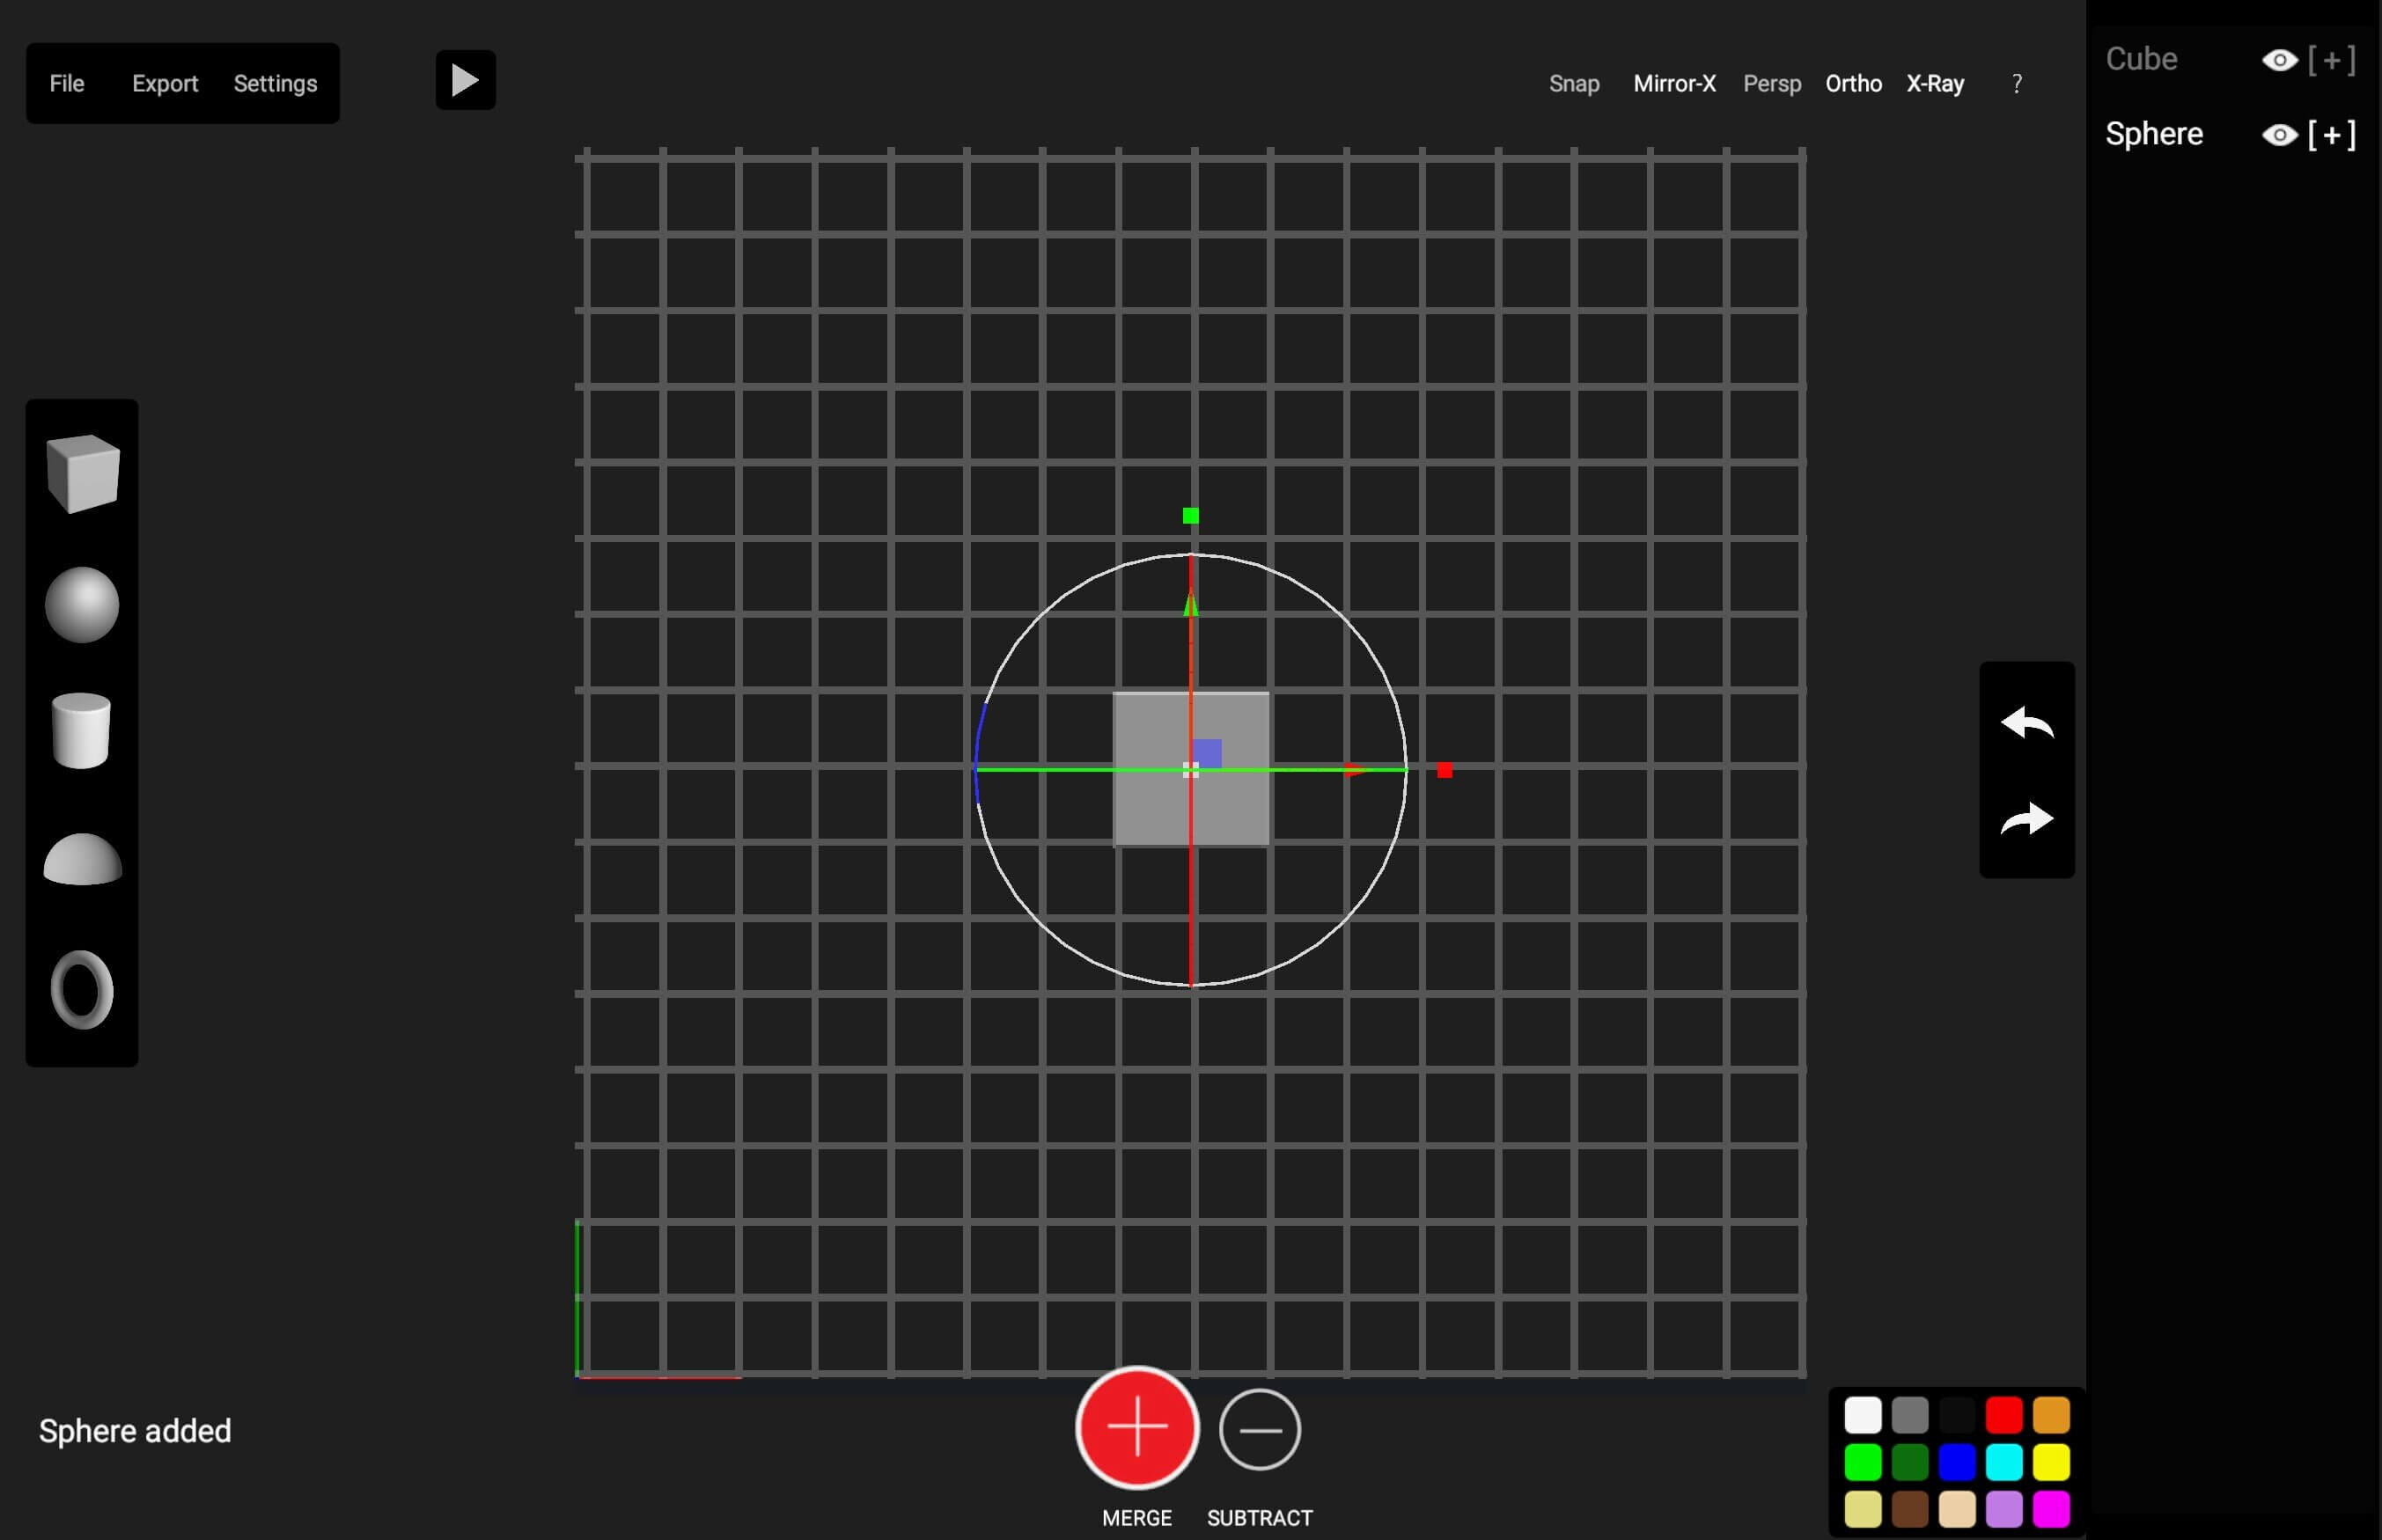2382x1540 pixels.
Task: Pick the yellow color swatch
Action: click(x=2051, y=1462)
